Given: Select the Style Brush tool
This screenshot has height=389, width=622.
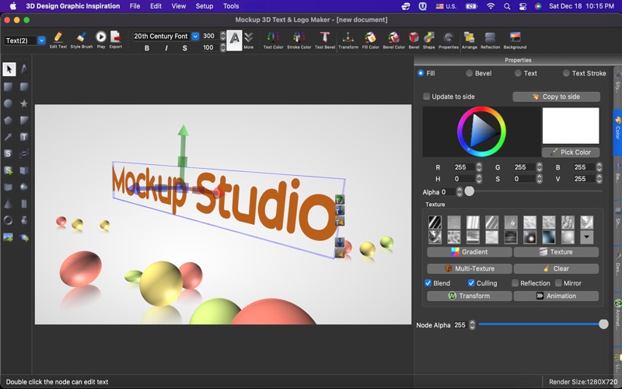Looking at the screenshot, I should coord(82,40).
